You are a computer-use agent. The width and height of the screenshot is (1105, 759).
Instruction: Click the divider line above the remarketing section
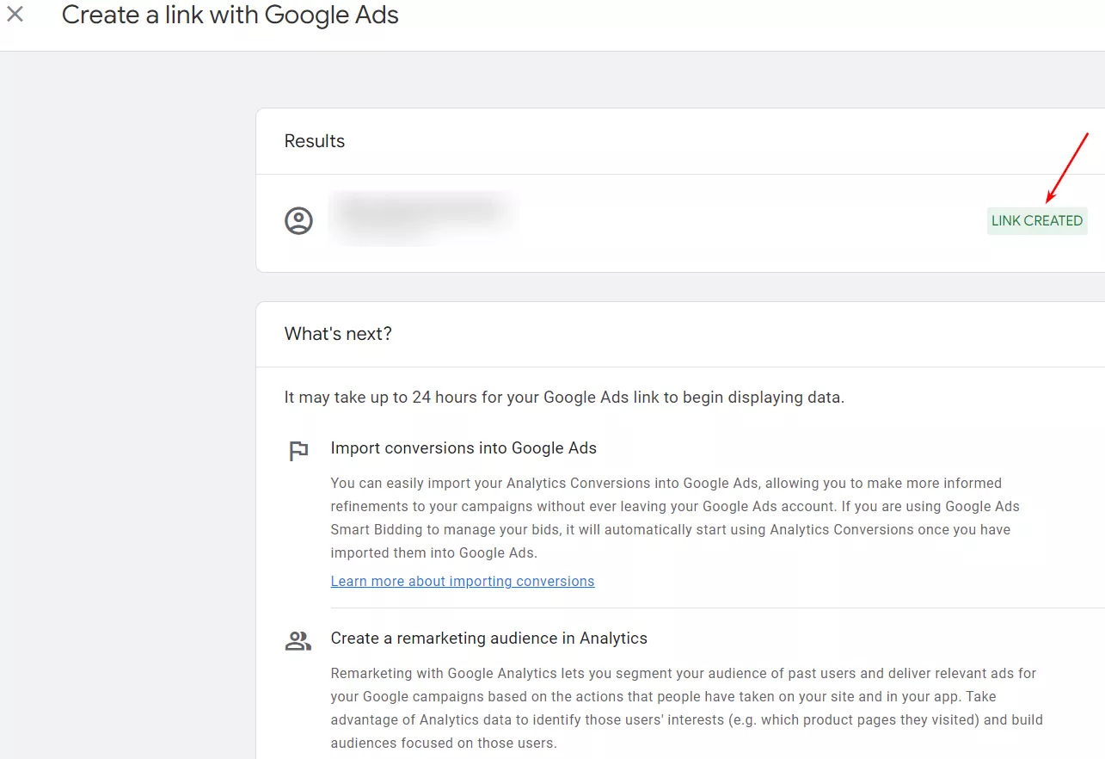pos(688,608)
